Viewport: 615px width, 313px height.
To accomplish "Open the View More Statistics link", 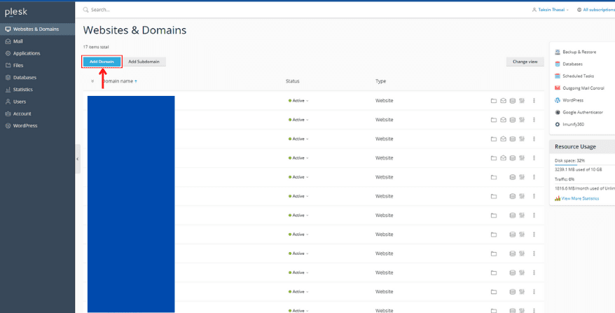I will click(x=580, y=198).
